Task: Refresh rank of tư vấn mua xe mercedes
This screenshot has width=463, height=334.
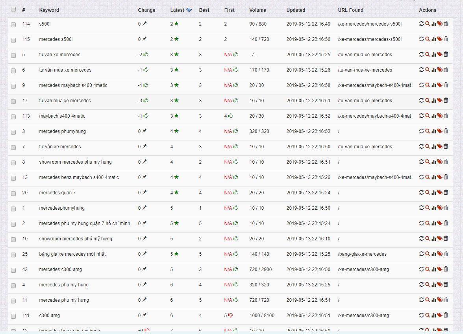Action: click(421, 70)
